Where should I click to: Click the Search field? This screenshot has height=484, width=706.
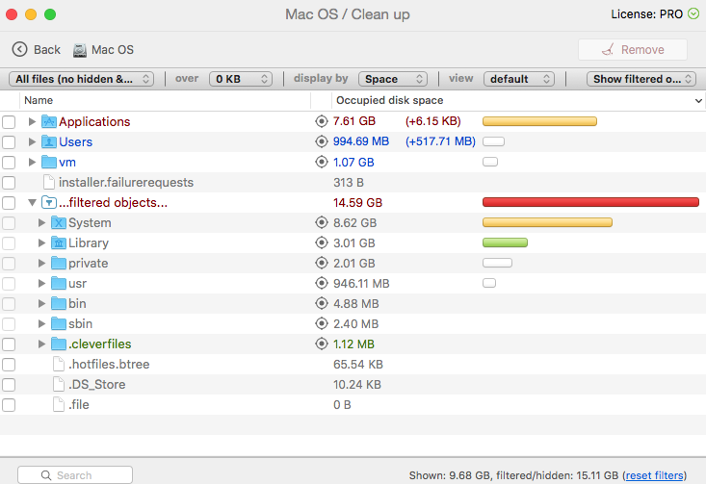pyautogui.click(x=75, y=475)
